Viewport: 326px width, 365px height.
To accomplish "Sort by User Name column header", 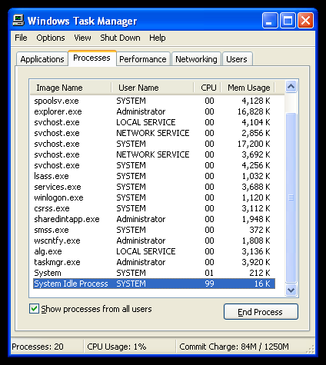I will [x=153, y=88].
